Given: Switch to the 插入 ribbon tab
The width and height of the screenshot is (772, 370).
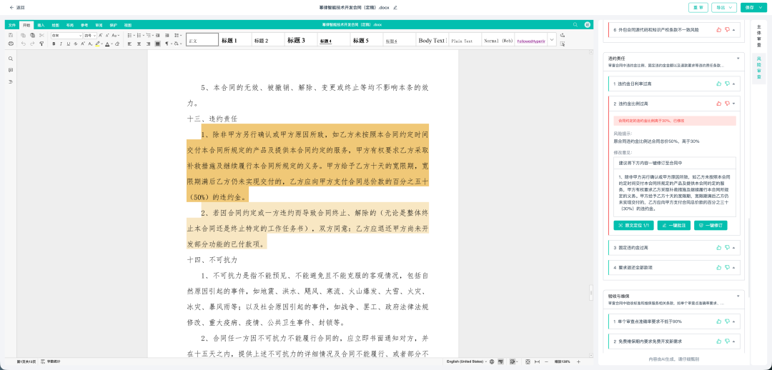Looking at the screenshot, I should tap(41, 24).
